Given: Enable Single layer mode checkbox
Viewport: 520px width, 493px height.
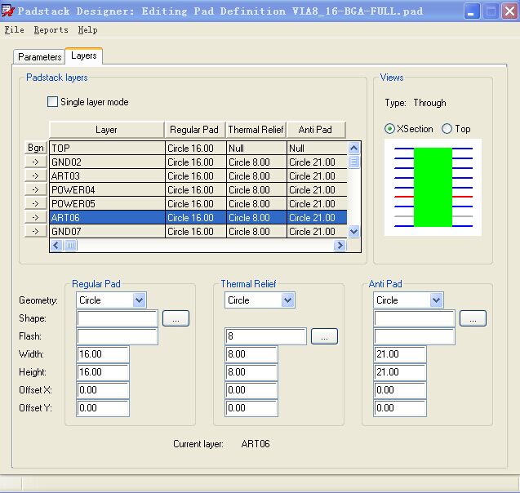Looking at the screenshot, I should pos(53,102).
